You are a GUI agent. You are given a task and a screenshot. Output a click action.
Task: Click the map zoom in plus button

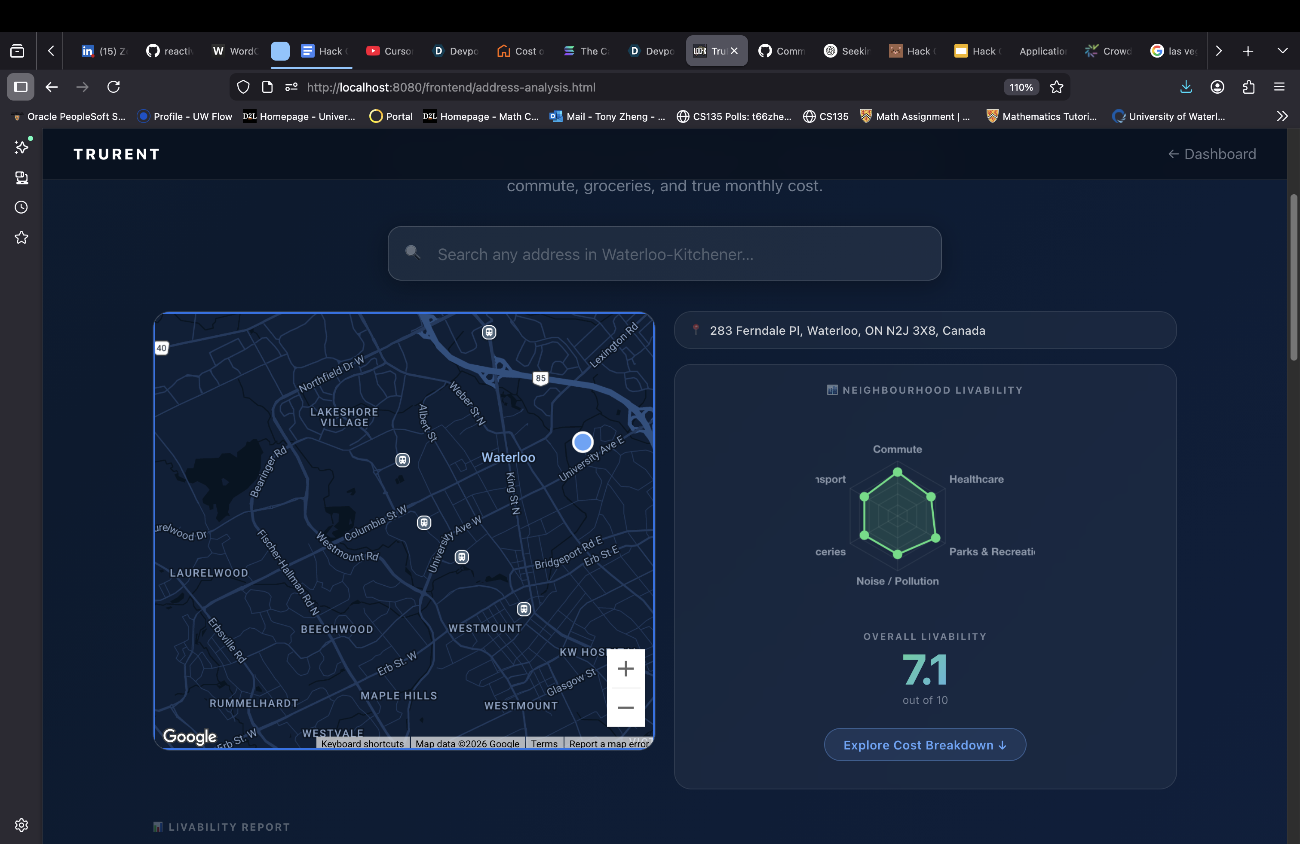625,669
